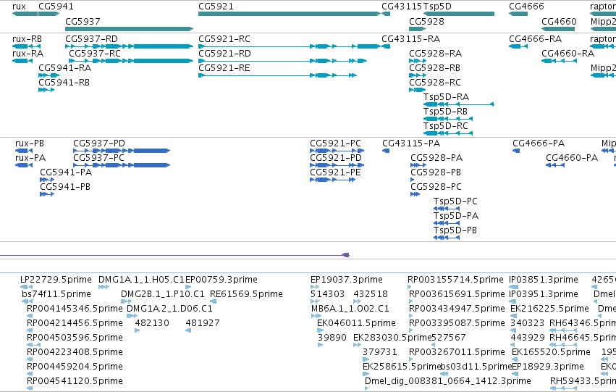Select the CG5921 gene bar

290,14
